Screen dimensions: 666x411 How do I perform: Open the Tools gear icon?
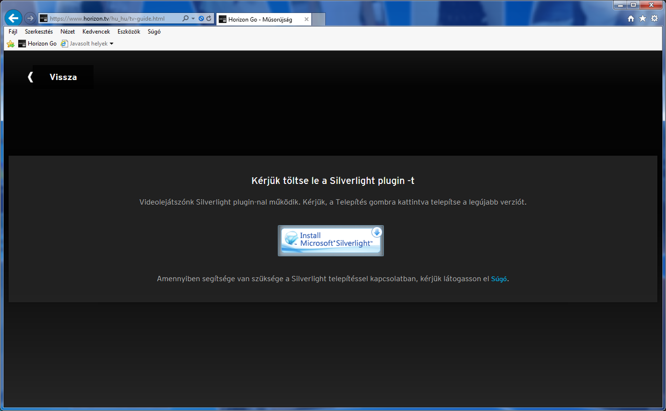655,19
